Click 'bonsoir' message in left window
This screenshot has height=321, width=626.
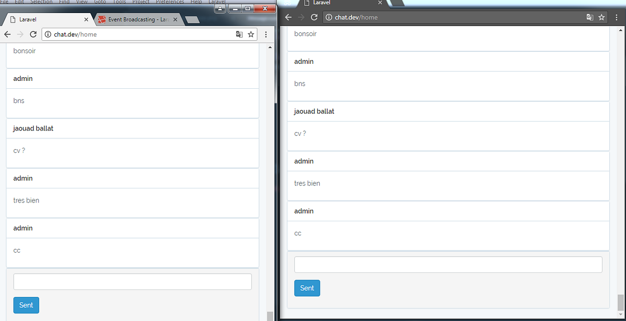(24, 51)
